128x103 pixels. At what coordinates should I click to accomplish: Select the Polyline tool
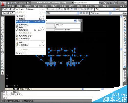coord(2,24)
